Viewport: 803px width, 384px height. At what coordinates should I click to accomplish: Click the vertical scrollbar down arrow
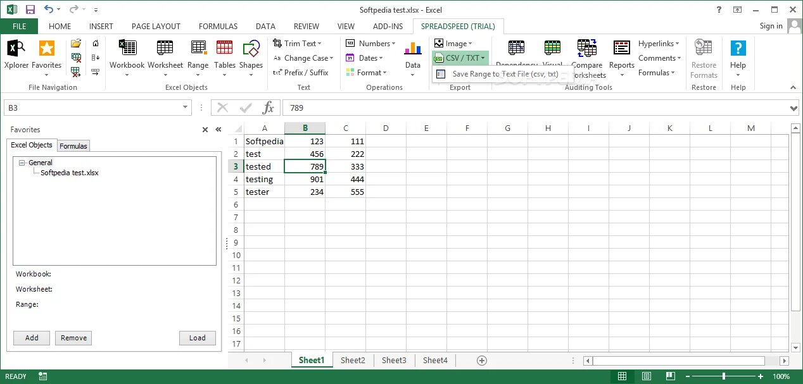[796, 347]
